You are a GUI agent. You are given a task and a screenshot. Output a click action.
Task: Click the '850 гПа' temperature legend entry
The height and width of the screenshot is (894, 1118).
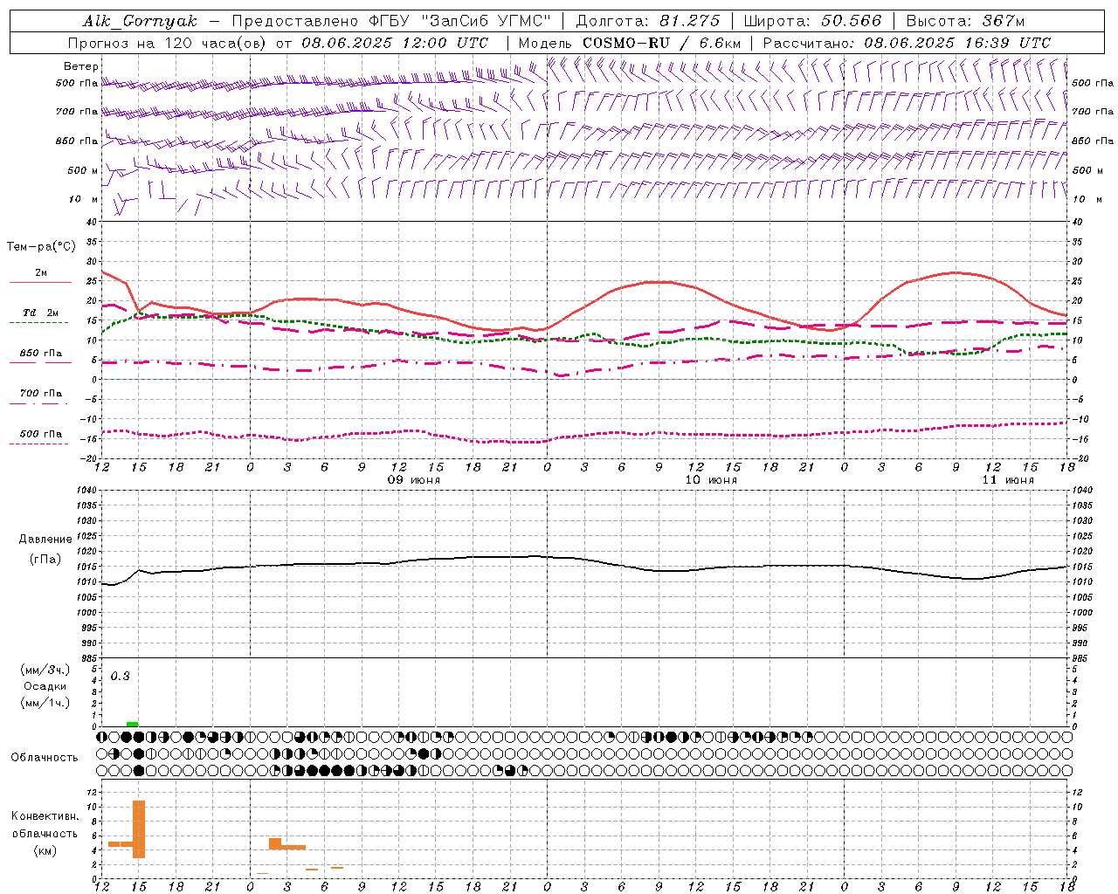40,354
